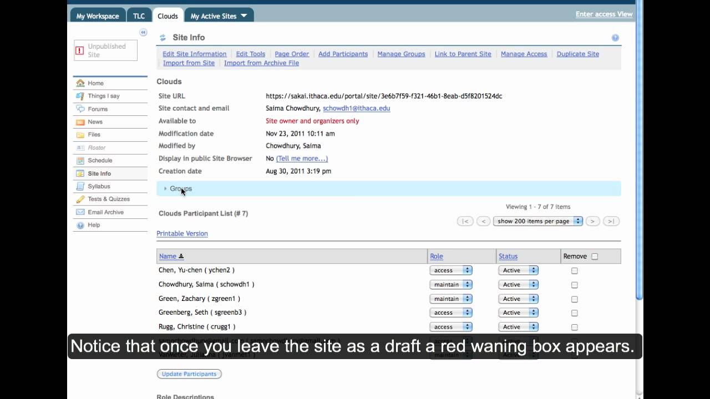Change role dropdown for Rugg, Christine
This screenshot has height=399, width=710.
click(x=450, y=327)
